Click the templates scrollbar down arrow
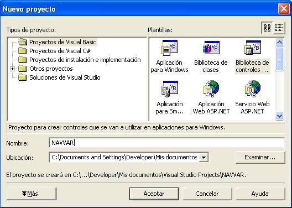 point(279,116)
